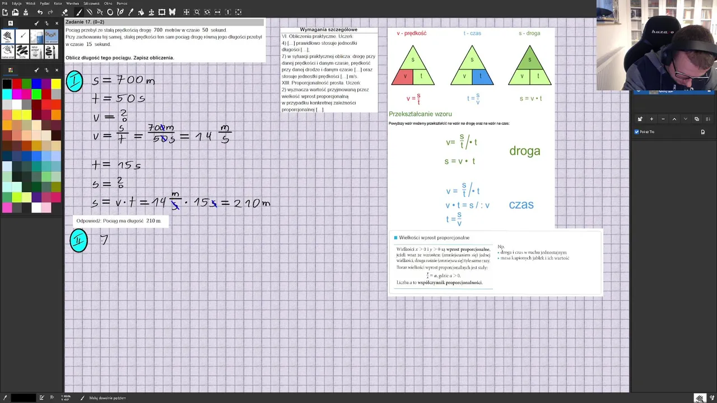Toggle fullscreen mode from the toolbar
Image resolution: width=717 pixels, height=403 pixels.
click(238, 12)
